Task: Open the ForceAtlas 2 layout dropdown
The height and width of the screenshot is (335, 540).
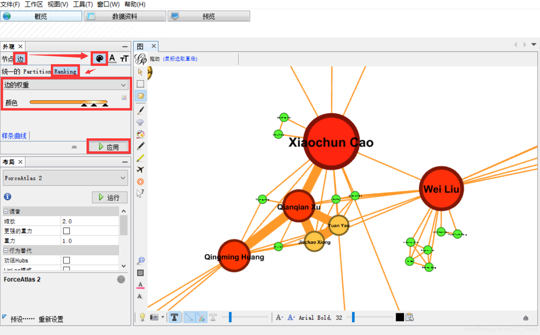Action: click(66, 178)
